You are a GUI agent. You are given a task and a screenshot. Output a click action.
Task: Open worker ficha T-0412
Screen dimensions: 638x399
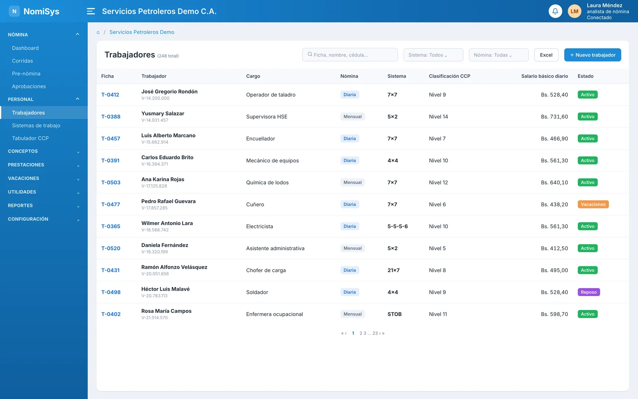[x=110, y=95]
